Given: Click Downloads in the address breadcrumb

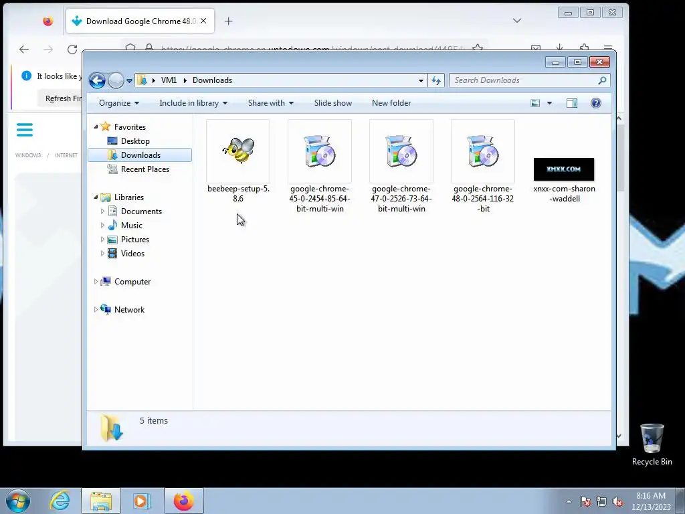Looking at the screenshot, I should 212,80.
